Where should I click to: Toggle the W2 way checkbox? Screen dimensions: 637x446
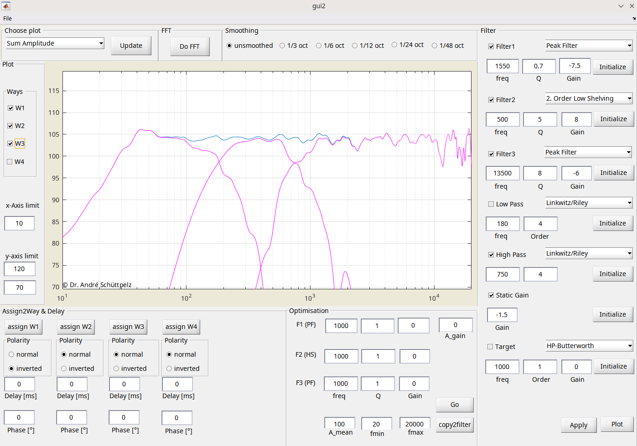pos(10,126)
